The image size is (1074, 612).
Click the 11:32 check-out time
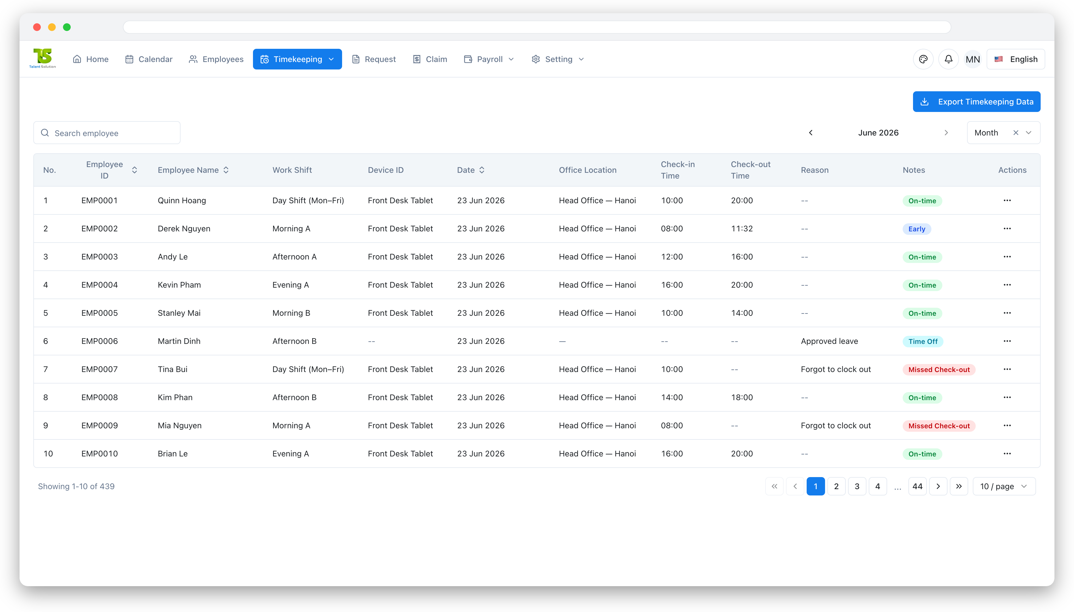(x=742, y=229)
